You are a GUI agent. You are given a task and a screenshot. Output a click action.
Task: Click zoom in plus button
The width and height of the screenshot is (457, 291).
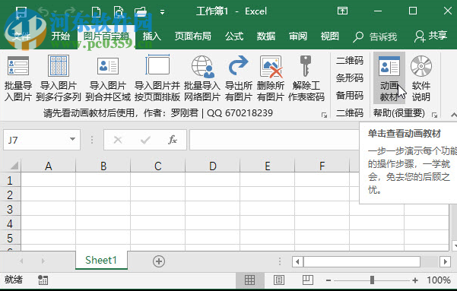[415, 280]
